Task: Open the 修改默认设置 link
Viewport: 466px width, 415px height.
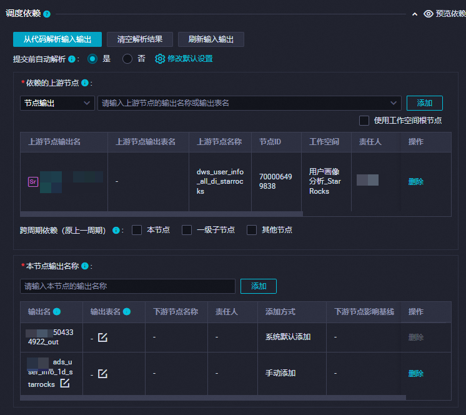Action: [190, 59]
